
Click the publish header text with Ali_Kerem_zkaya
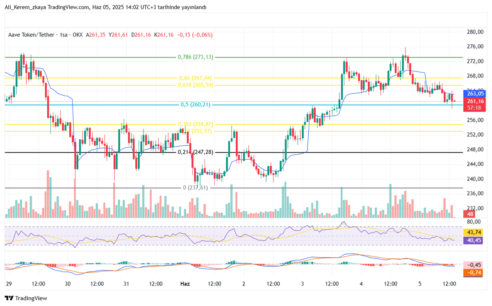point(106,7)
